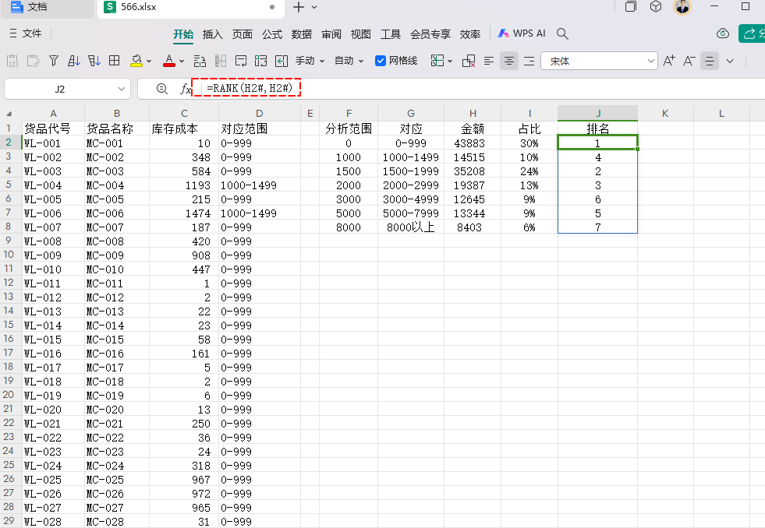Switch to the 效率 ribbon tab
Screen dimensions: 765x528
coord(469,34)
